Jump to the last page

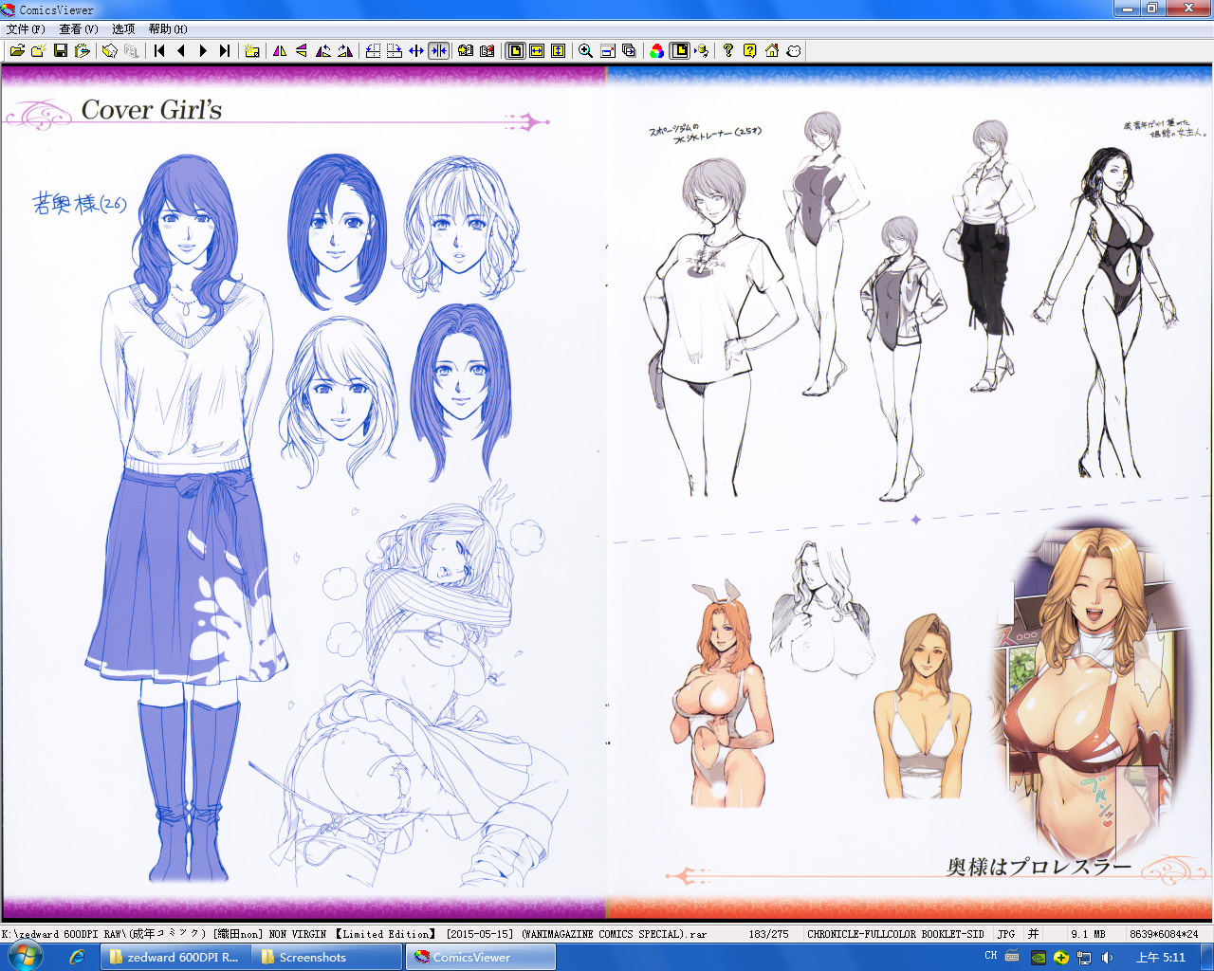point(225,51)
